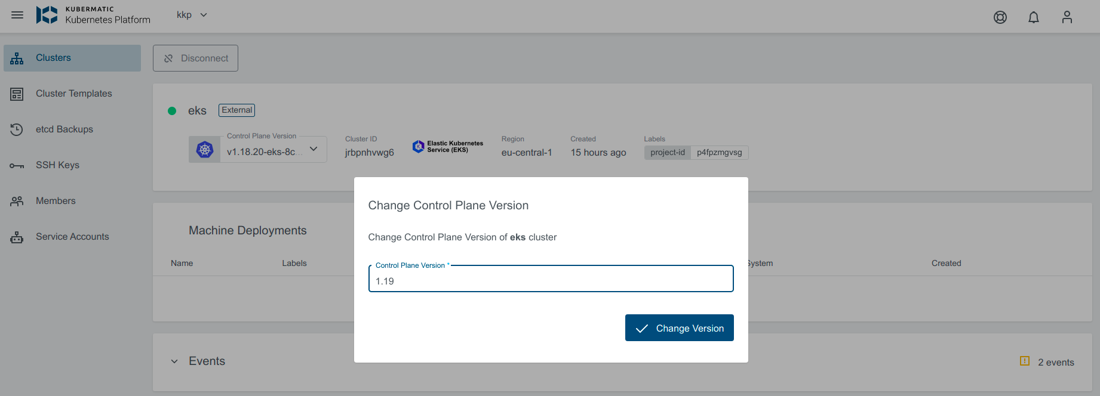
Task: Focus the Control Plane Version input field
Action: point(551,281)
